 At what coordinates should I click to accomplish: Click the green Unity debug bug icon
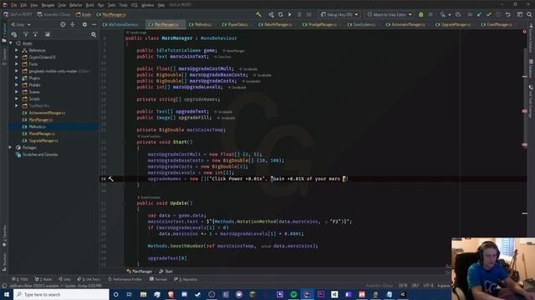click(x=421, y=15)
